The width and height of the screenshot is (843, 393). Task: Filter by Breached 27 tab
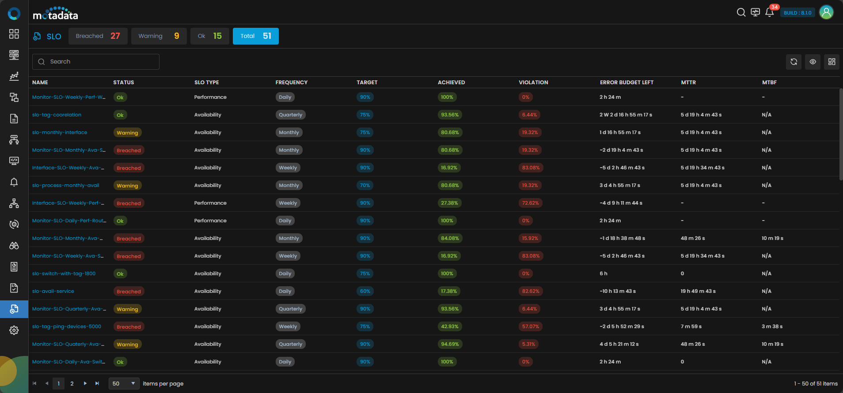click(98, 36)
